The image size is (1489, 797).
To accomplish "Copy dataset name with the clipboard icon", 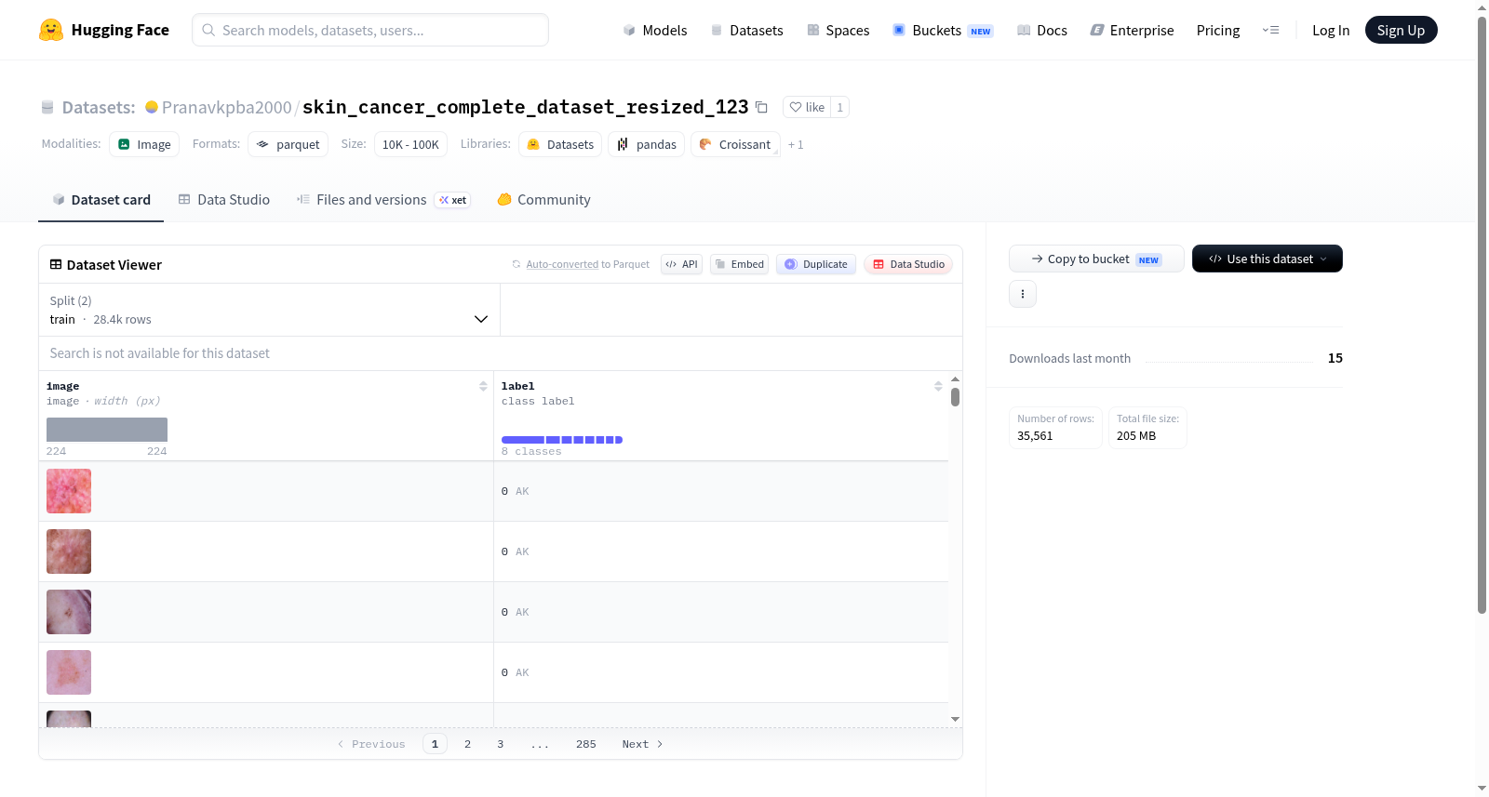I will pyautogui.click(x=761, y=107).
